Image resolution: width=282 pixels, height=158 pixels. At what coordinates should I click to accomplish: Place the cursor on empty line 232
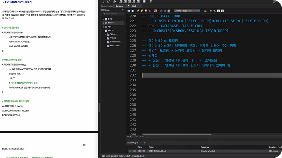point(212,75)
